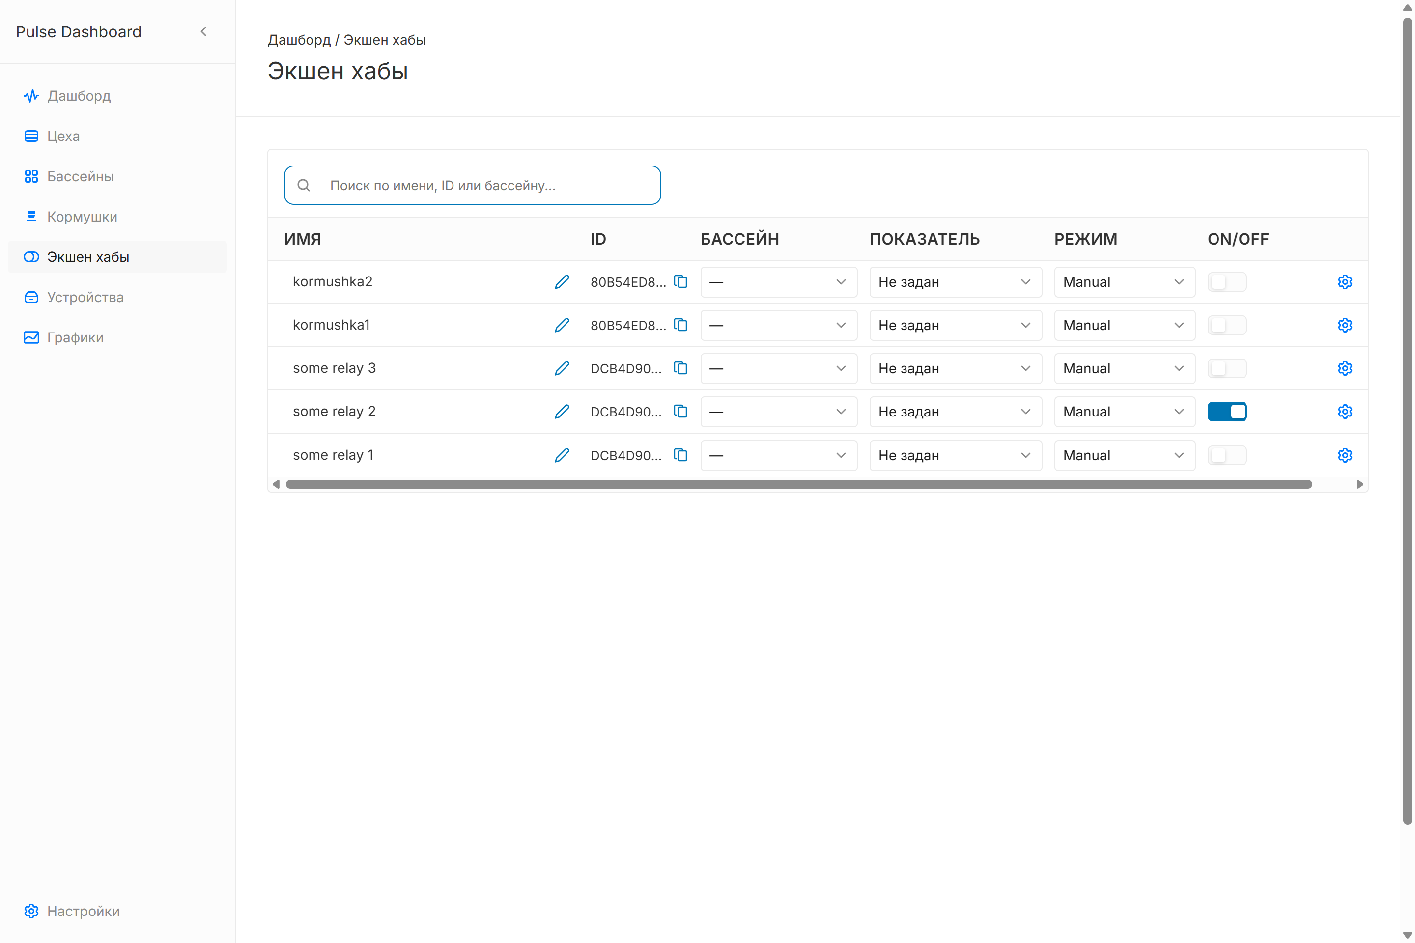Copy the ID of some relay 1

click(x=680, y=455)
